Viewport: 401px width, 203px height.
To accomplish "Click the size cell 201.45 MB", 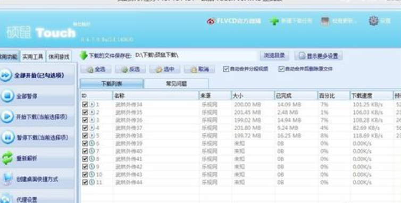I will tap(247, 112).
